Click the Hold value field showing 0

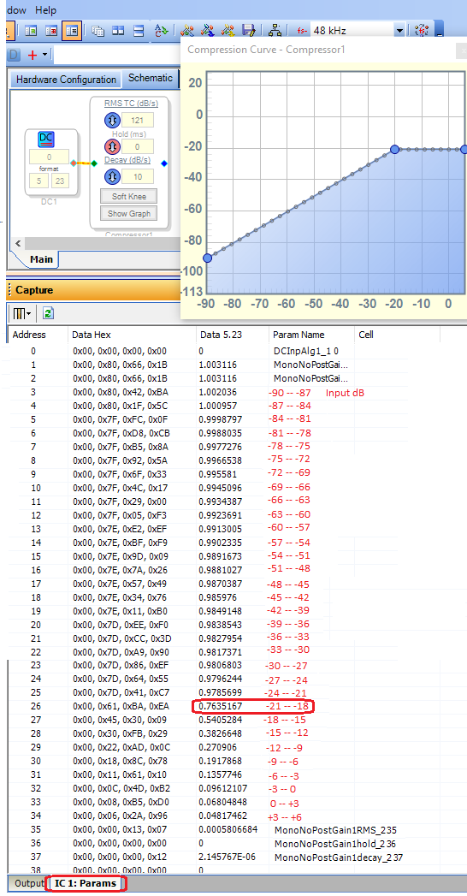pyautogui.click(x=138, y=147)
